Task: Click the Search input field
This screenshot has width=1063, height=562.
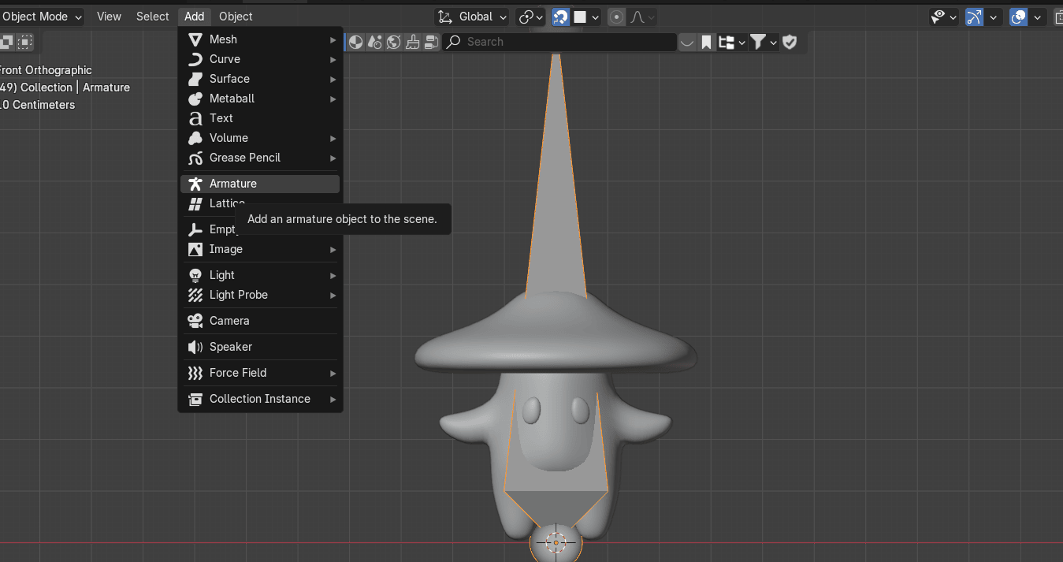Action: 559,42
